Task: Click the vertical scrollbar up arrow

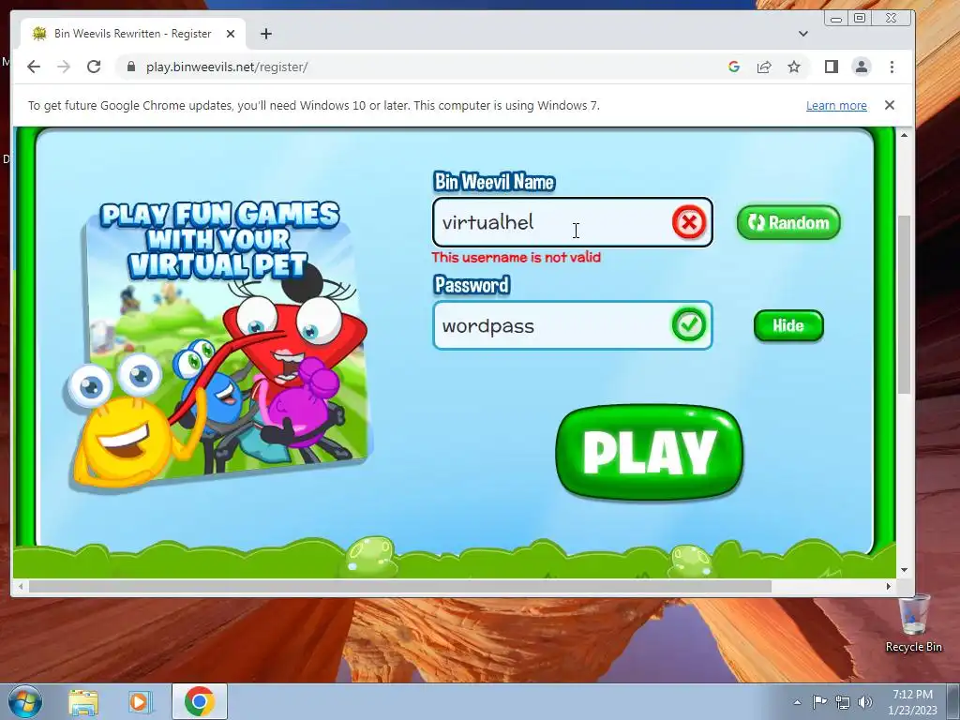Action: (905, 135)
